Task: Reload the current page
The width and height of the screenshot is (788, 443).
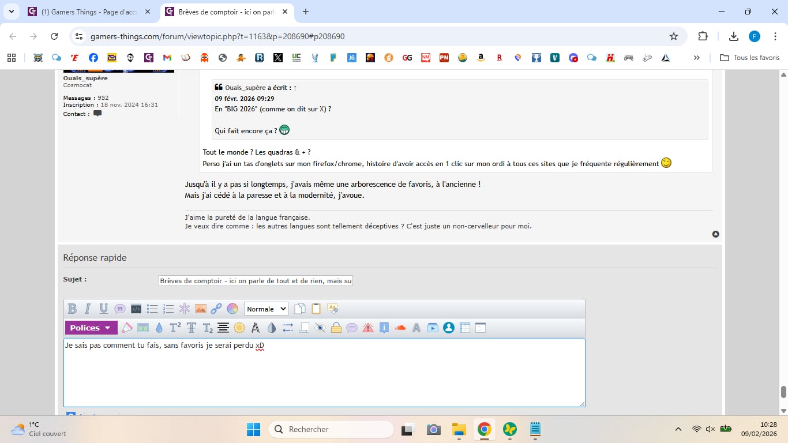Action: [54, 36]
